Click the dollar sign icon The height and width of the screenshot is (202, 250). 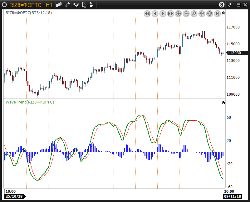pyautogui.click(x=222, y=5)
